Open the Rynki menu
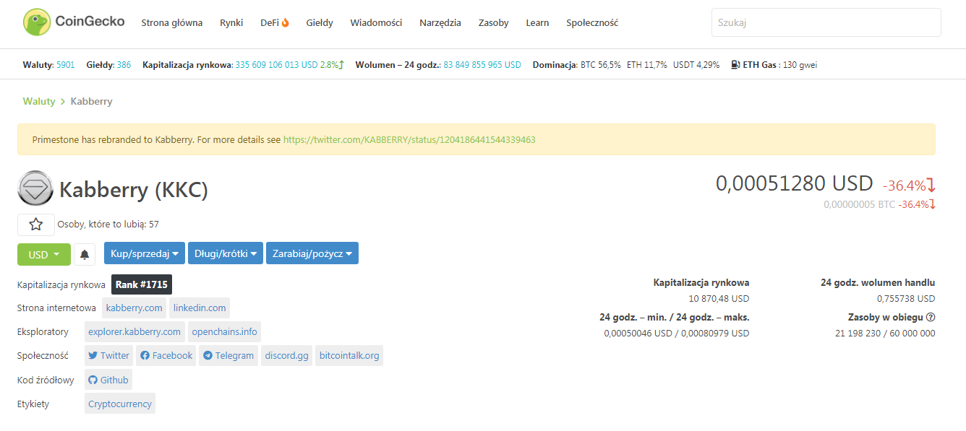 point(231,22)
